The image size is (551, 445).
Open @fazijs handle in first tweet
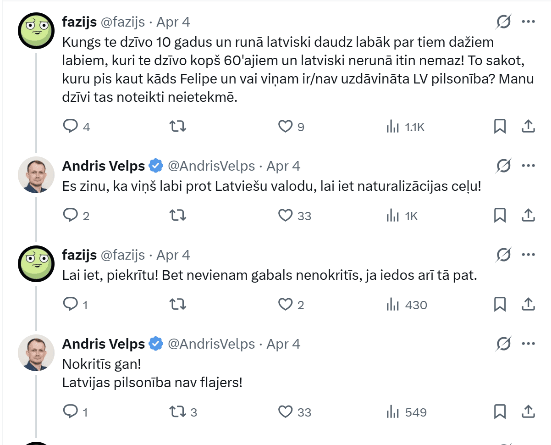click(x=122, y=22)
